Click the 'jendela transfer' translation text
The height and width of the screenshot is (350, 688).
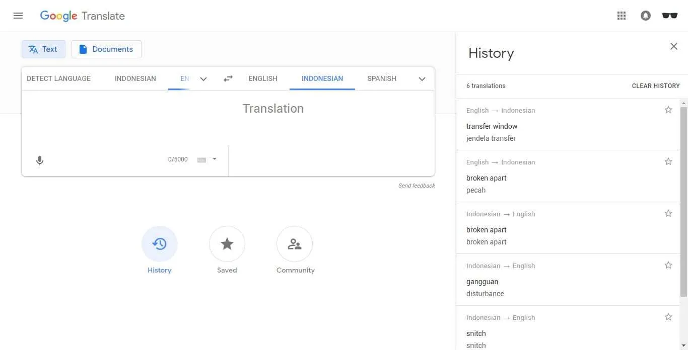point(491,138)
